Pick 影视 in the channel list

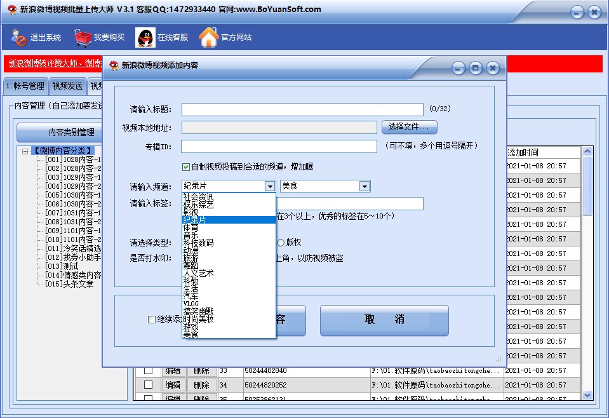(229, 212)
